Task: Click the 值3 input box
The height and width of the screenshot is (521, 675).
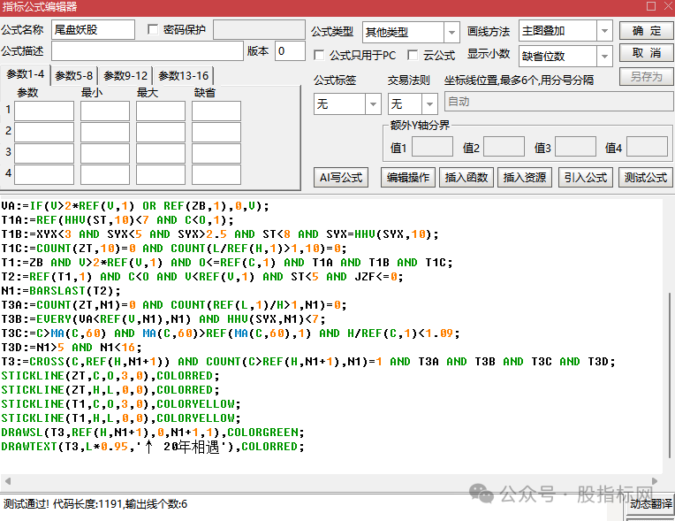Action: click(x=575, y=148)
